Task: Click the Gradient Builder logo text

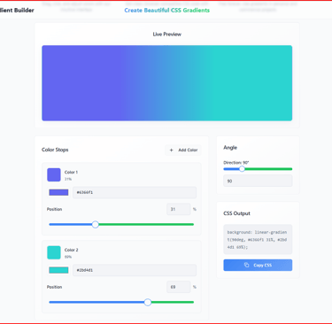Action: pyautogui.click(x=17, y=11)
